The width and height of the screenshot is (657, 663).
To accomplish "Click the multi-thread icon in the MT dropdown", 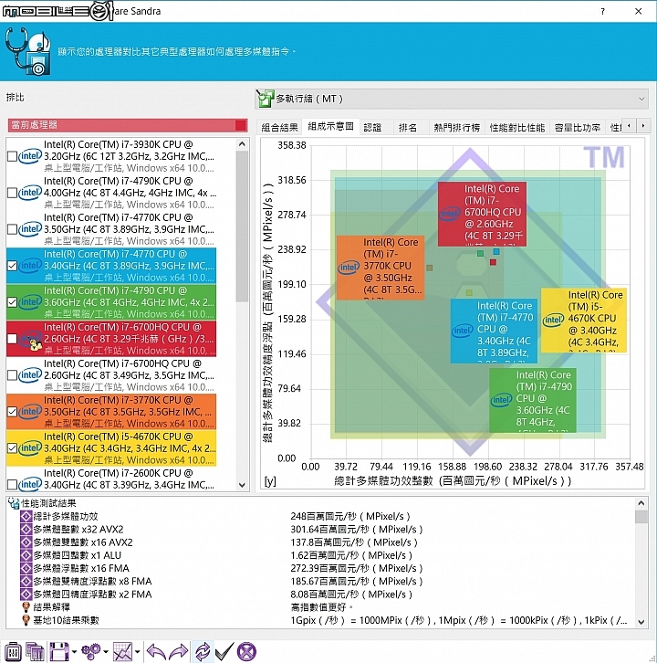I will pos(265,98).
